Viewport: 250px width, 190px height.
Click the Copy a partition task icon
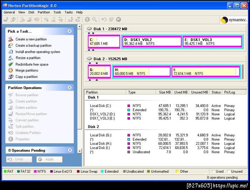point(11,77)
